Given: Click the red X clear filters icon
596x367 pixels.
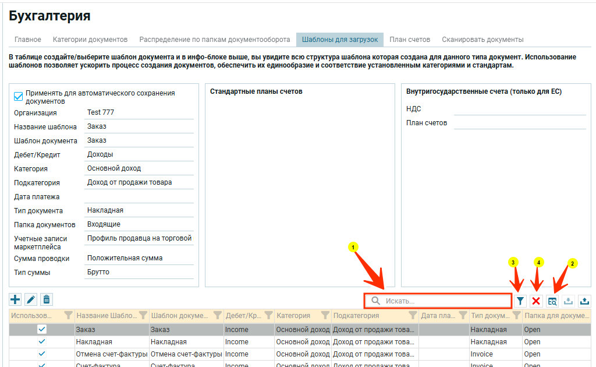Looking at the screenshot, I should (536, 301).
